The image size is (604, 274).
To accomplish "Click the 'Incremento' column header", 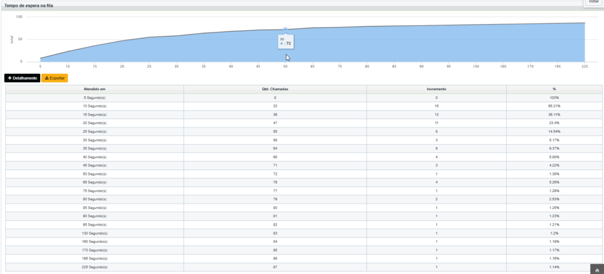I will 436,89.
